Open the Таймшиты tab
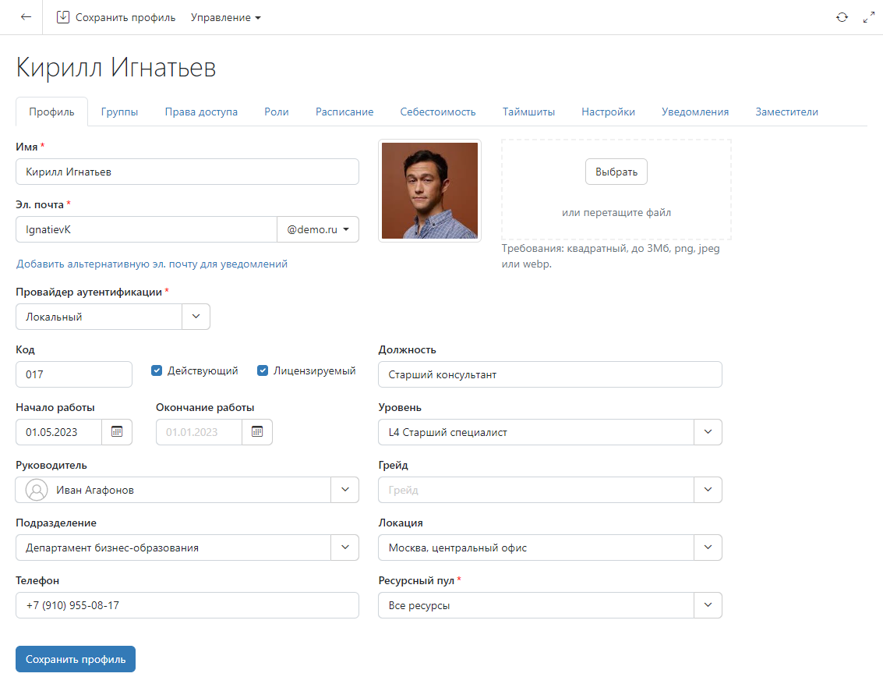This screenshot has width=883, height=684. click(x=528, y=112)
